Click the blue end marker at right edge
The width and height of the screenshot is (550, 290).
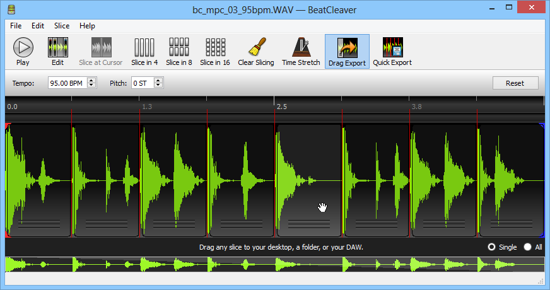click(x=542, y=126)
